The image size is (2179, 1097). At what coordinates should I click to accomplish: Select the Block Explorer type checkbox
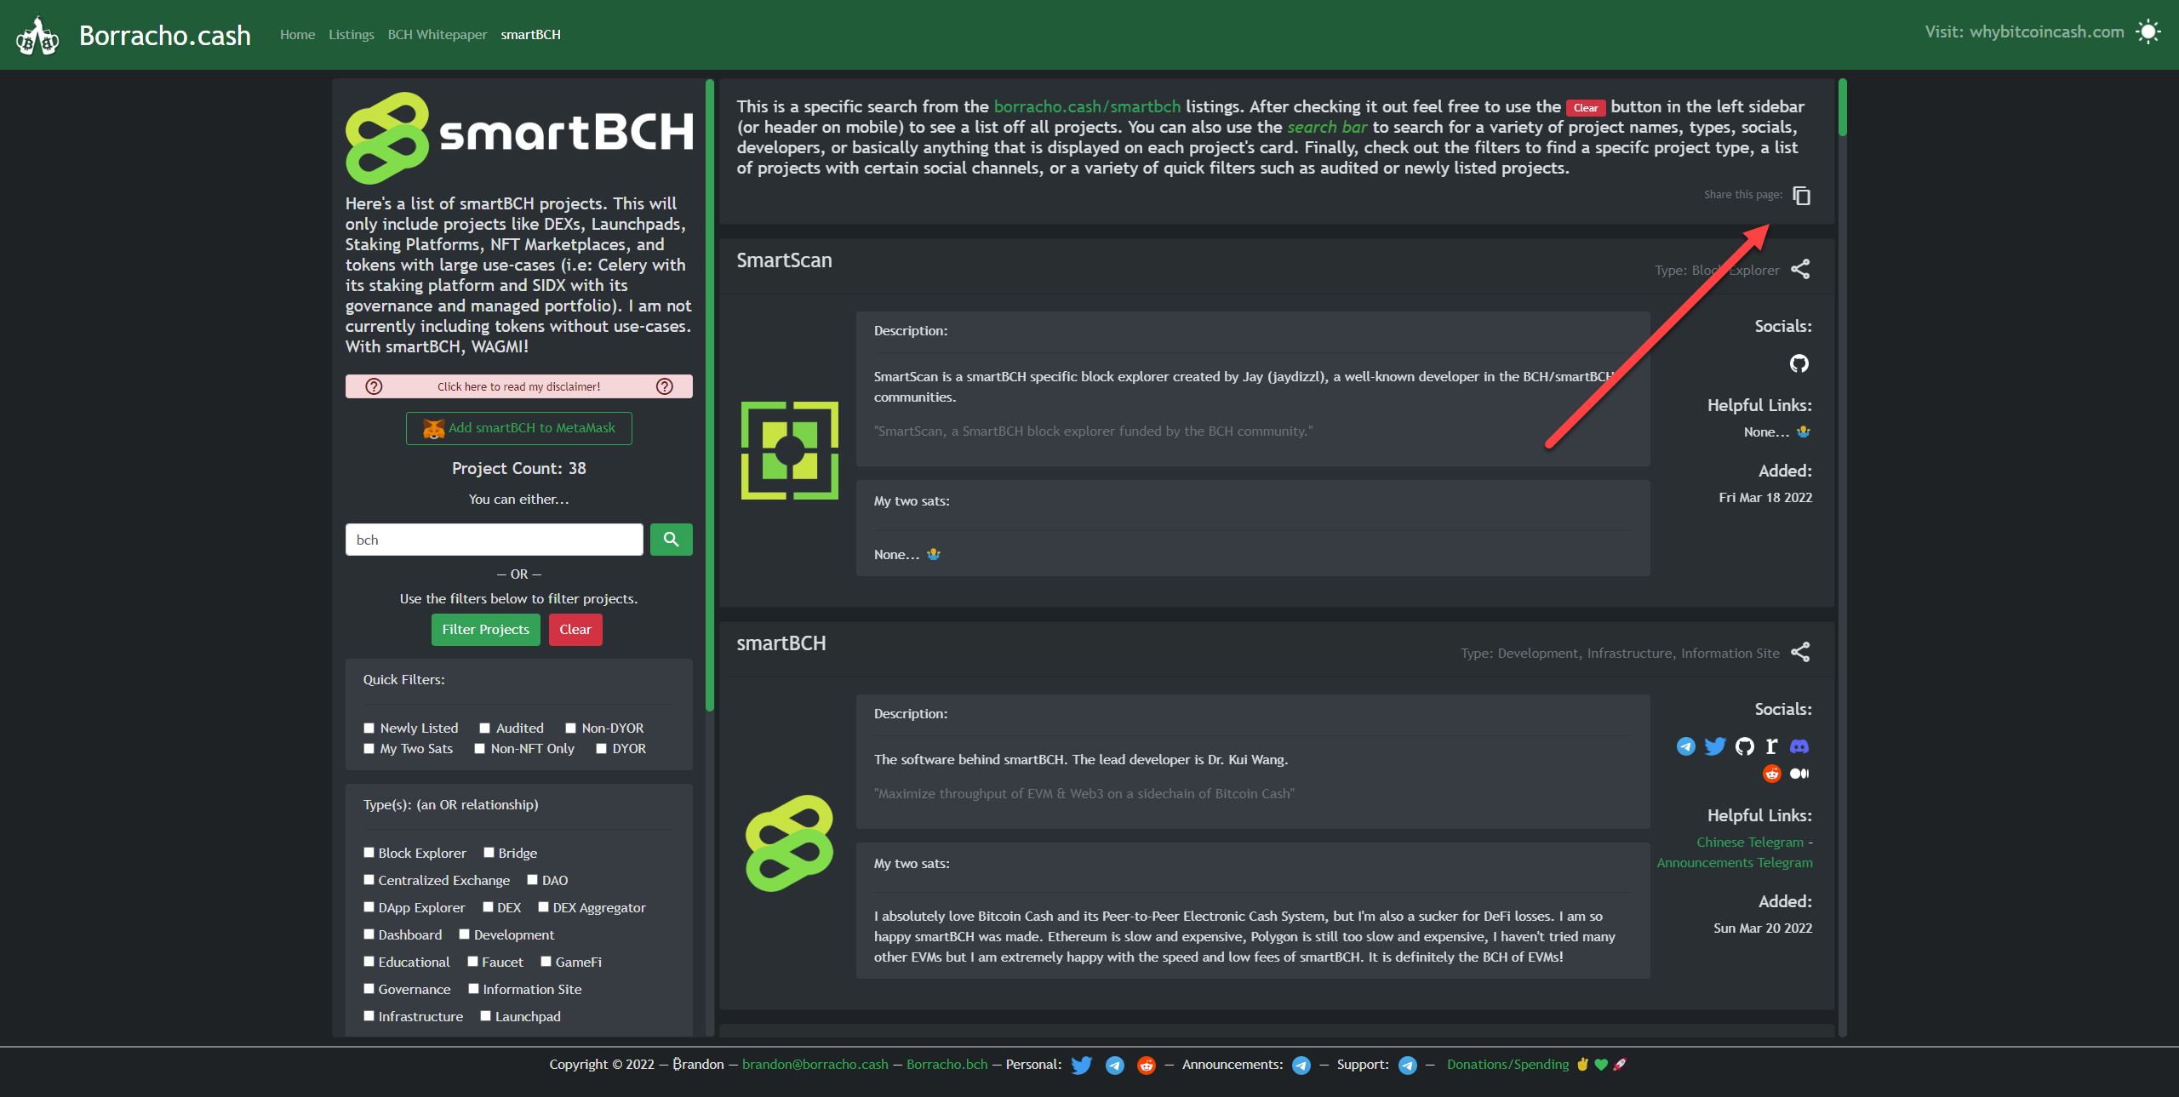click(x=369, y=853)
